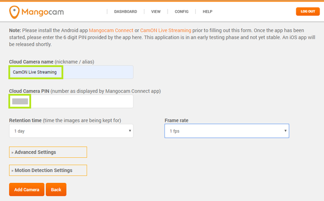Click the Add Camera button
Image resolution: width=324 pixels, height=201 pixels.
(27, 189)
